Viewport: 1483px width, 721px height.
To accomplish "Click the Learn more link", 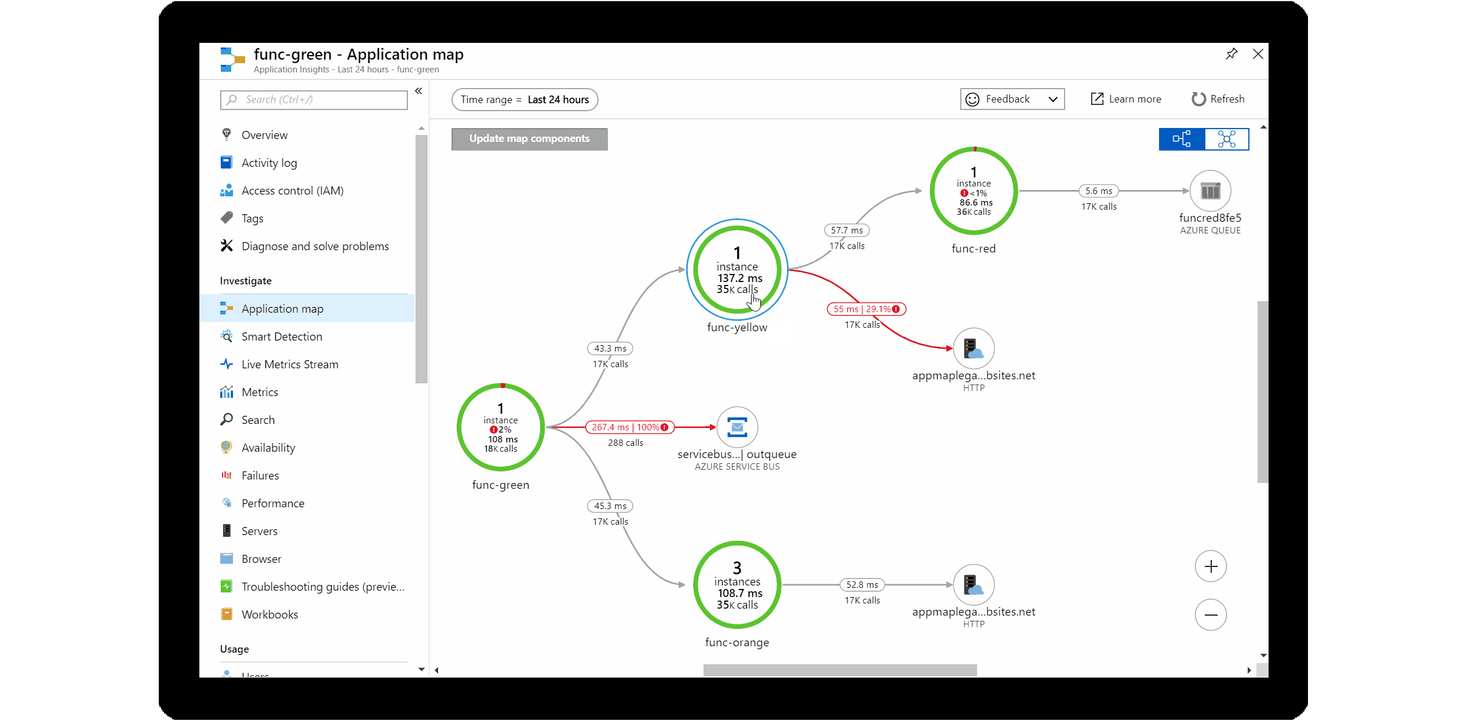I will coord(1126,99).
